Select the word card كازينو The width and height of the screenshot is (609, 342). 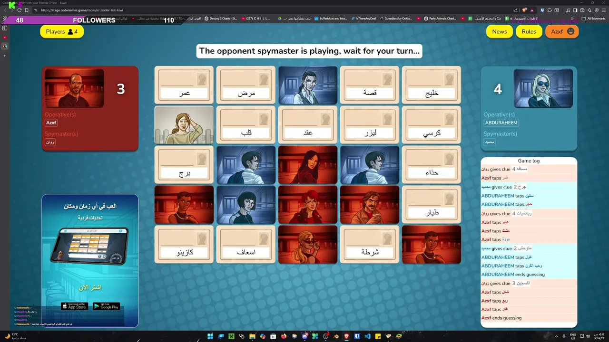click(184, 245)
